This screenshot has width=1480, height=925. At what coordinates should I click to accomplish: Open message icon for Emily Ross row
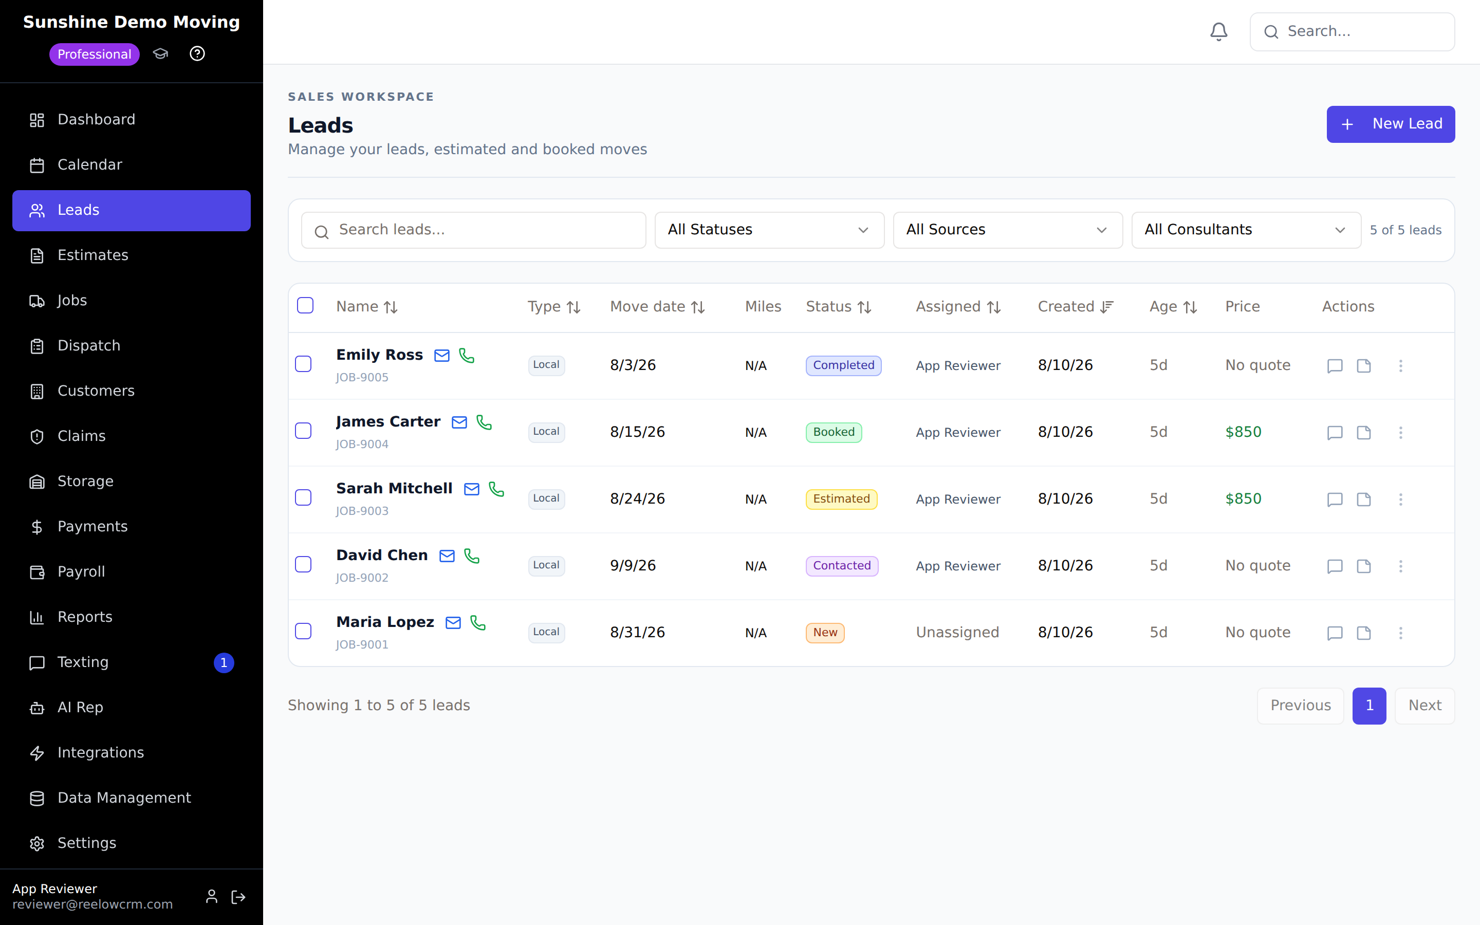pos(1335,366)
